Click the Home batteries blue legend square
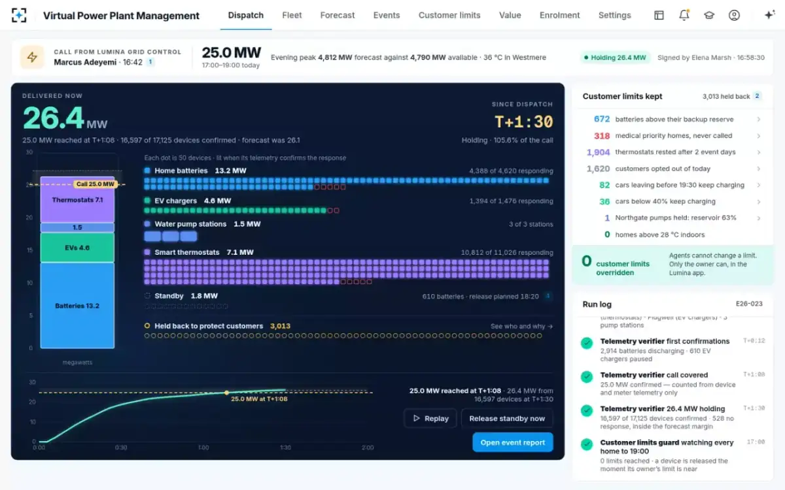This screenshot has height=490, width=785. pyautogui.click(x=147, y=171)
